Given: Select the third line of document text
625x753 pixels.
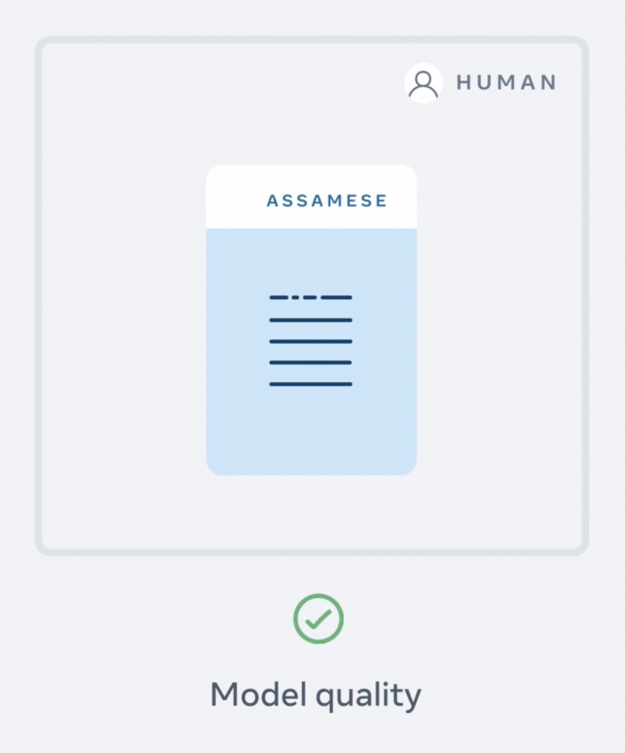Looking at the screenshot, I should click(311, 341).
